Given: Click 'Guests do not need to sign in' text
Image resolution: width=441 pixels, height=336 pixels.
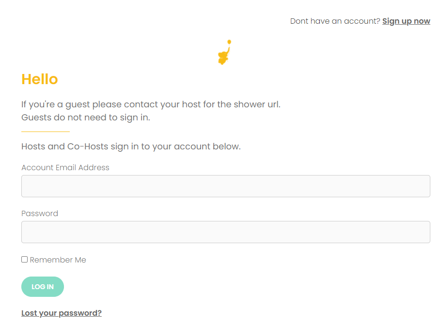Looking at the screenshot, I should click(x=86, y=117).
